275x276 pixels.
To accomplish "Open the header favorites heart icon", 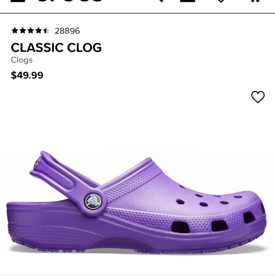I will tap(221, 1).
